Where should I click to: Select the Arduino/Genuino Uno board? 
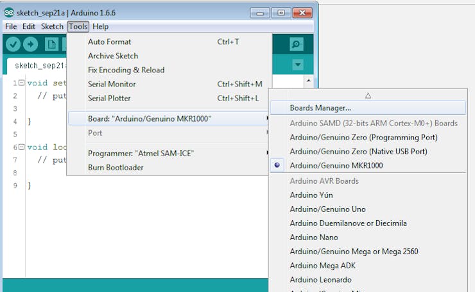368,209
